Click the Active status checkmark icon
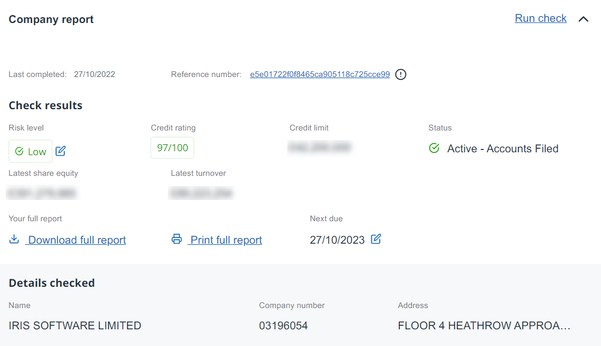601x346 pixels. (434, 148)
